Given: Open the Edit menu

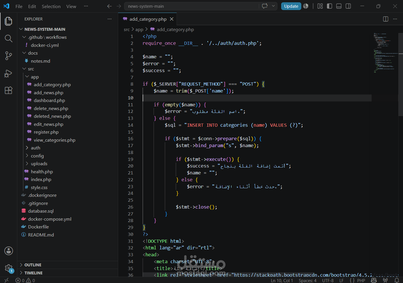Looking at the screenshot, I should 32,6.
